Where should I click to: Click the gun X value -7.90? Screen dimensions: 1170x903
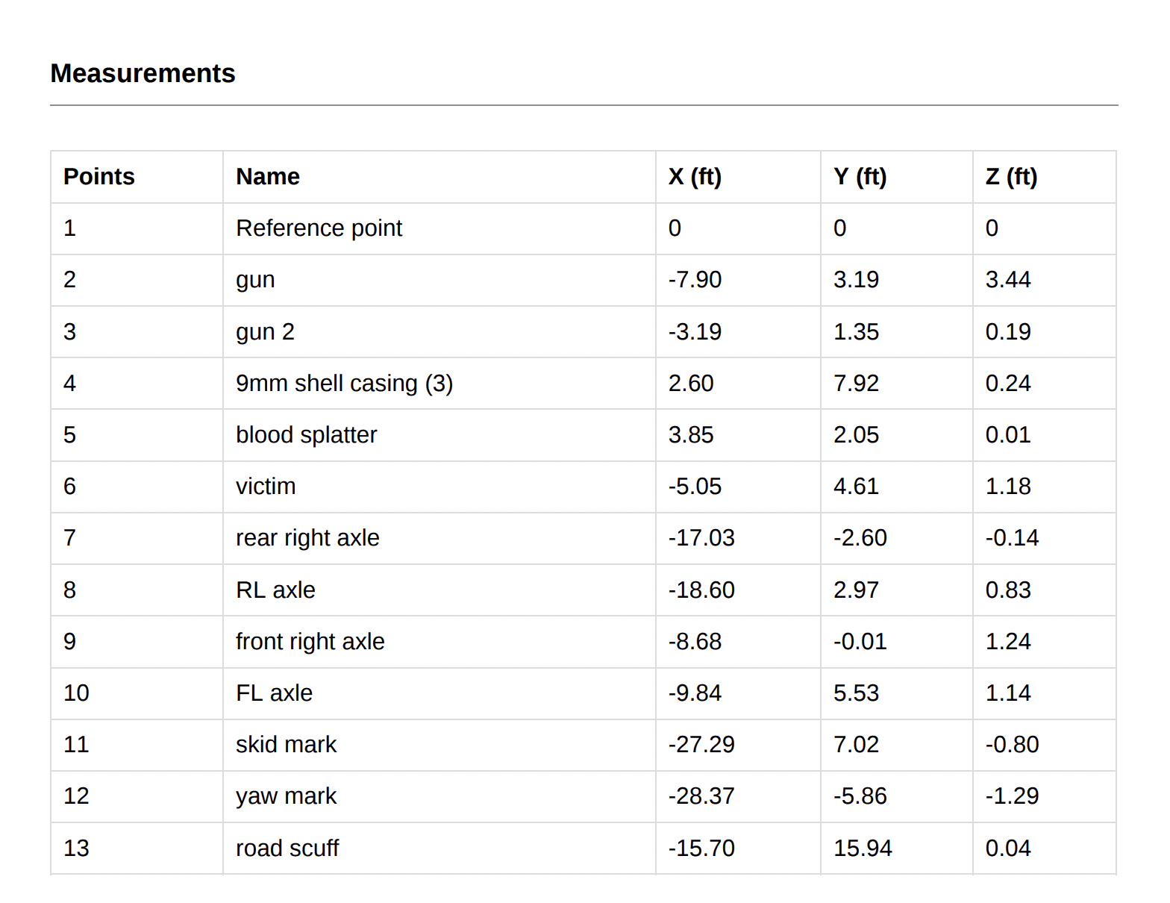click(x=695, y=280)
